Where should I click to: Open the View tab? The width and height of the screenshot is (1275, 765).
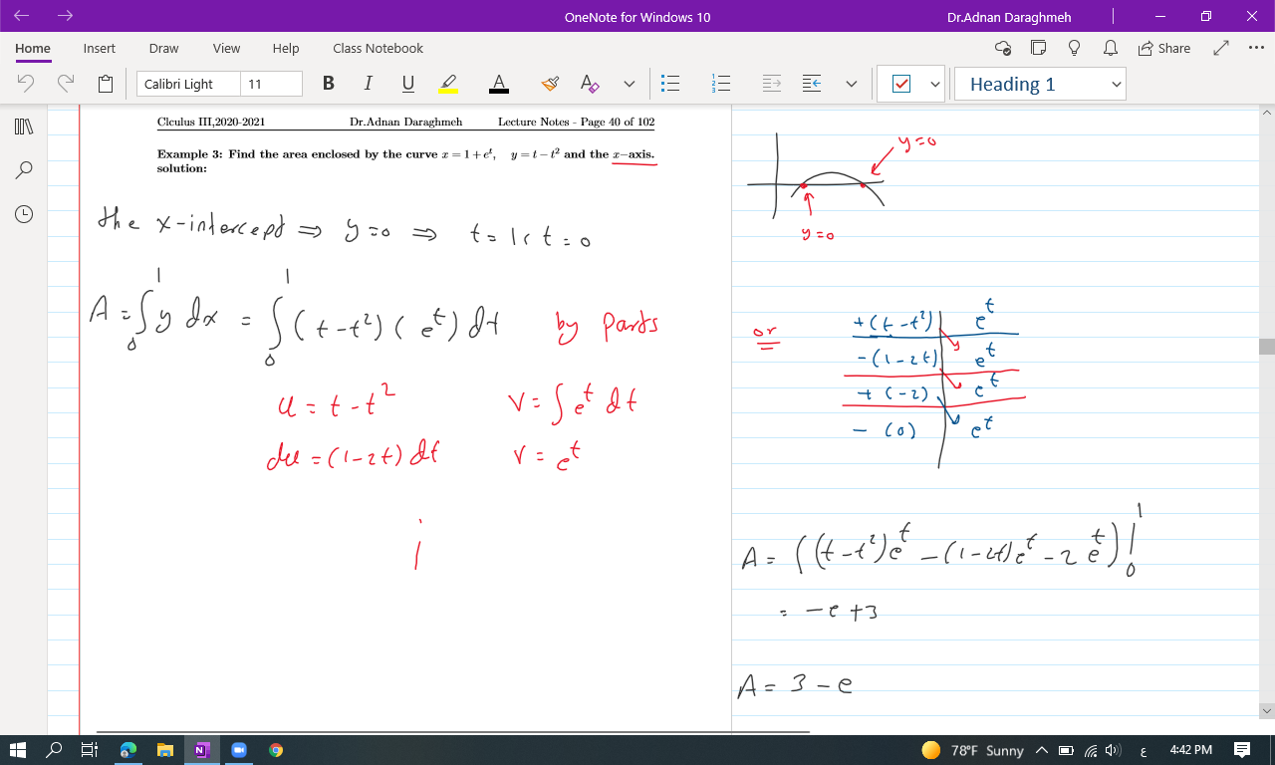pos(226,48)
